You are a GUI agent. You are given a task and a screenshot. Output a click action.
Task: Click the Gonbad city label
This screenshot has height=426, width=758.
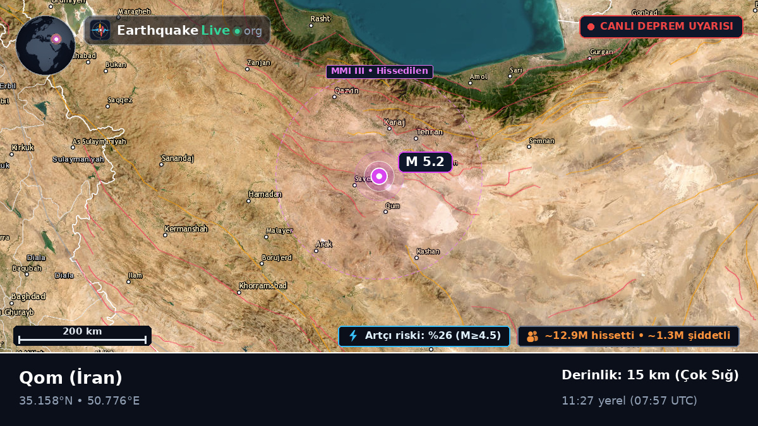coord(645,13)
